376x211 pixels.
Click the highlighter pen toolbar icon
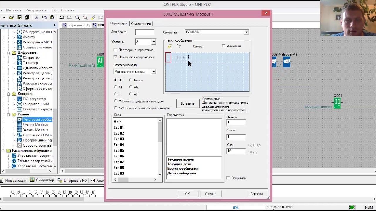click(93, 18)
